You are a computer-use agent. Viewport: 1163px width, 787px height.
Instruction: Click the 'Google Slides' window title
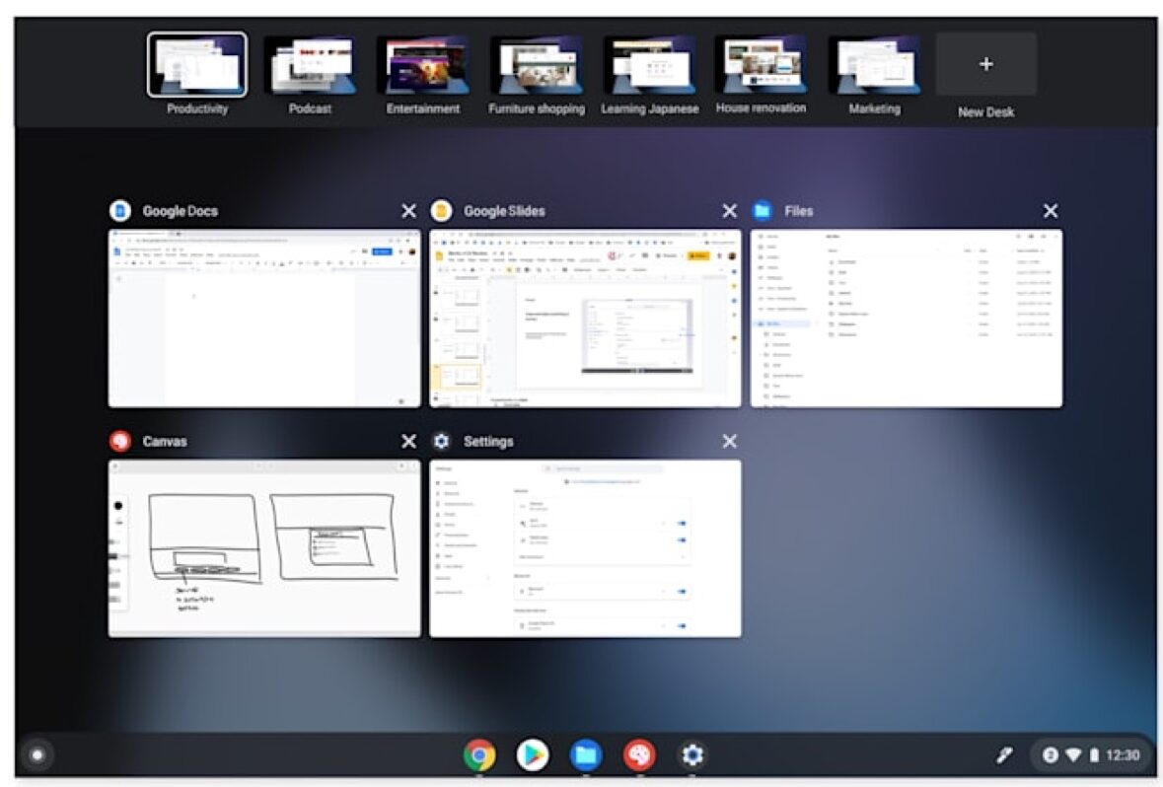coord(504,211)
